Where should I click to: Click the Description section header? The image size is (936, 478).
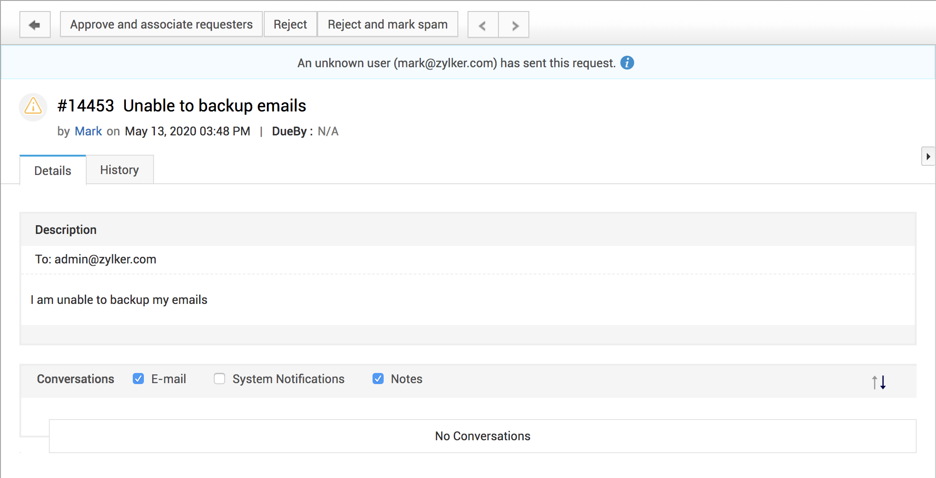[x=66, y=230]
